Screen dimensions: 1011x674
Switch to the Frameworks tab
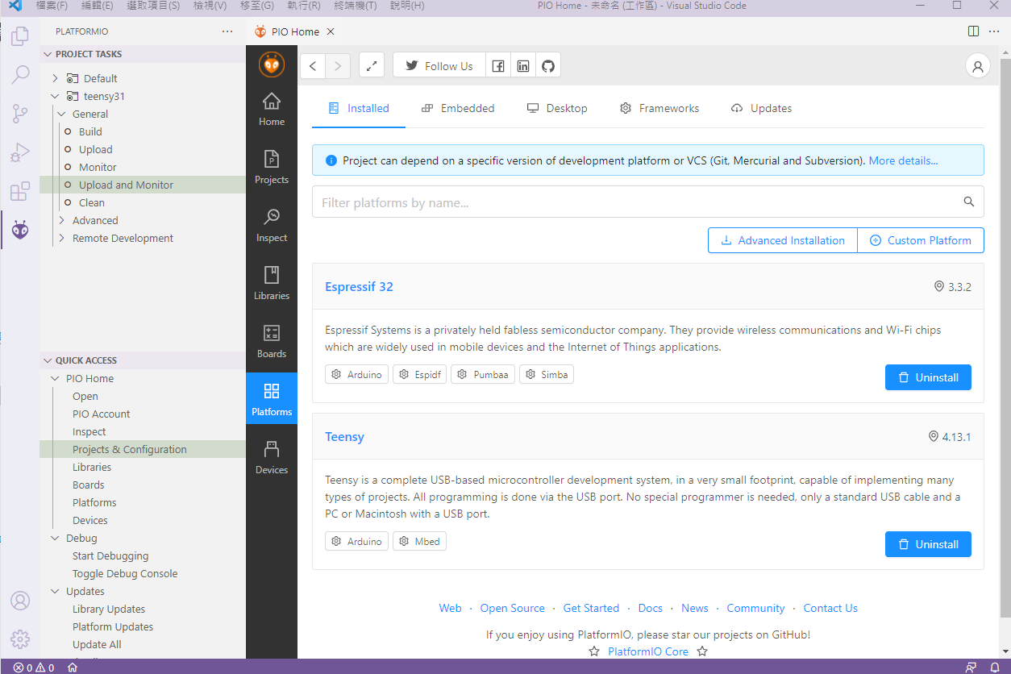pyautogui.click(x=659, y=108)
